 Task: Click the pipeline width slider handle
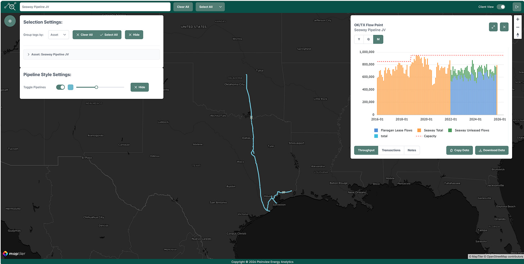tap(96, 87)
